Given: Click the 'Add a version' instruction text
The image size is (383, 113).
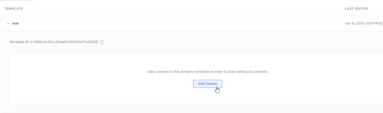Looking at the screenshot, I should (x=208, y=72).
